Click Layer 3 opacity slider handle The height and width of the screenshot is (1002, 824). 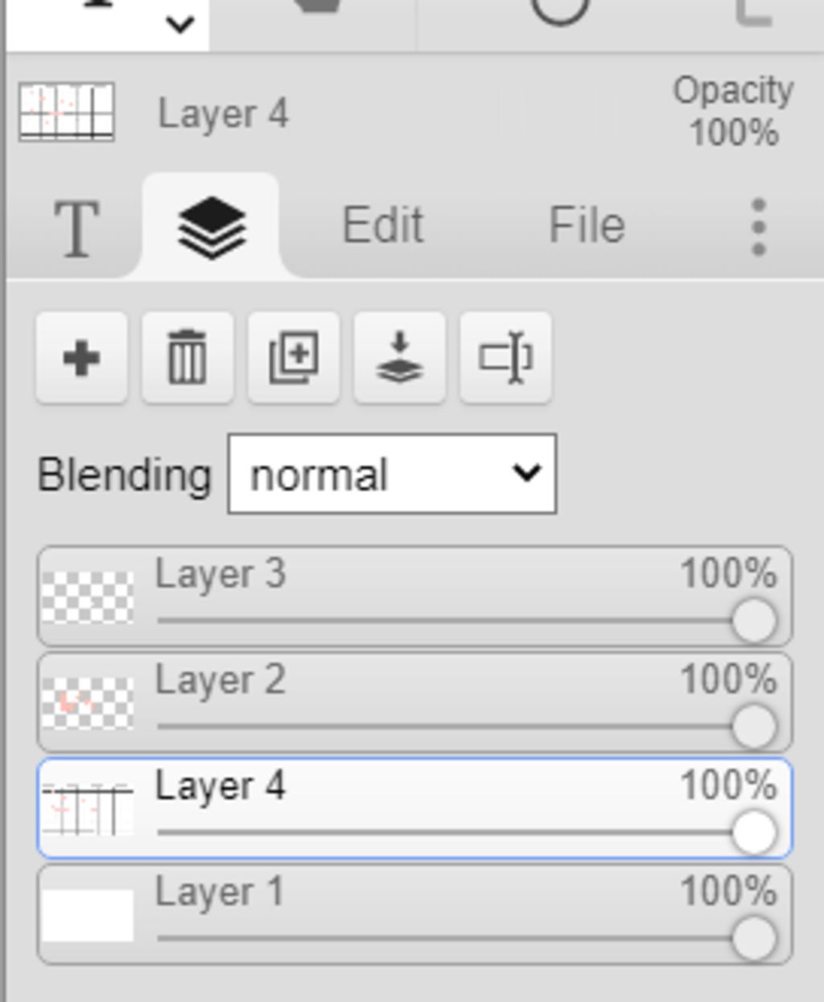(x=754, y=621)
